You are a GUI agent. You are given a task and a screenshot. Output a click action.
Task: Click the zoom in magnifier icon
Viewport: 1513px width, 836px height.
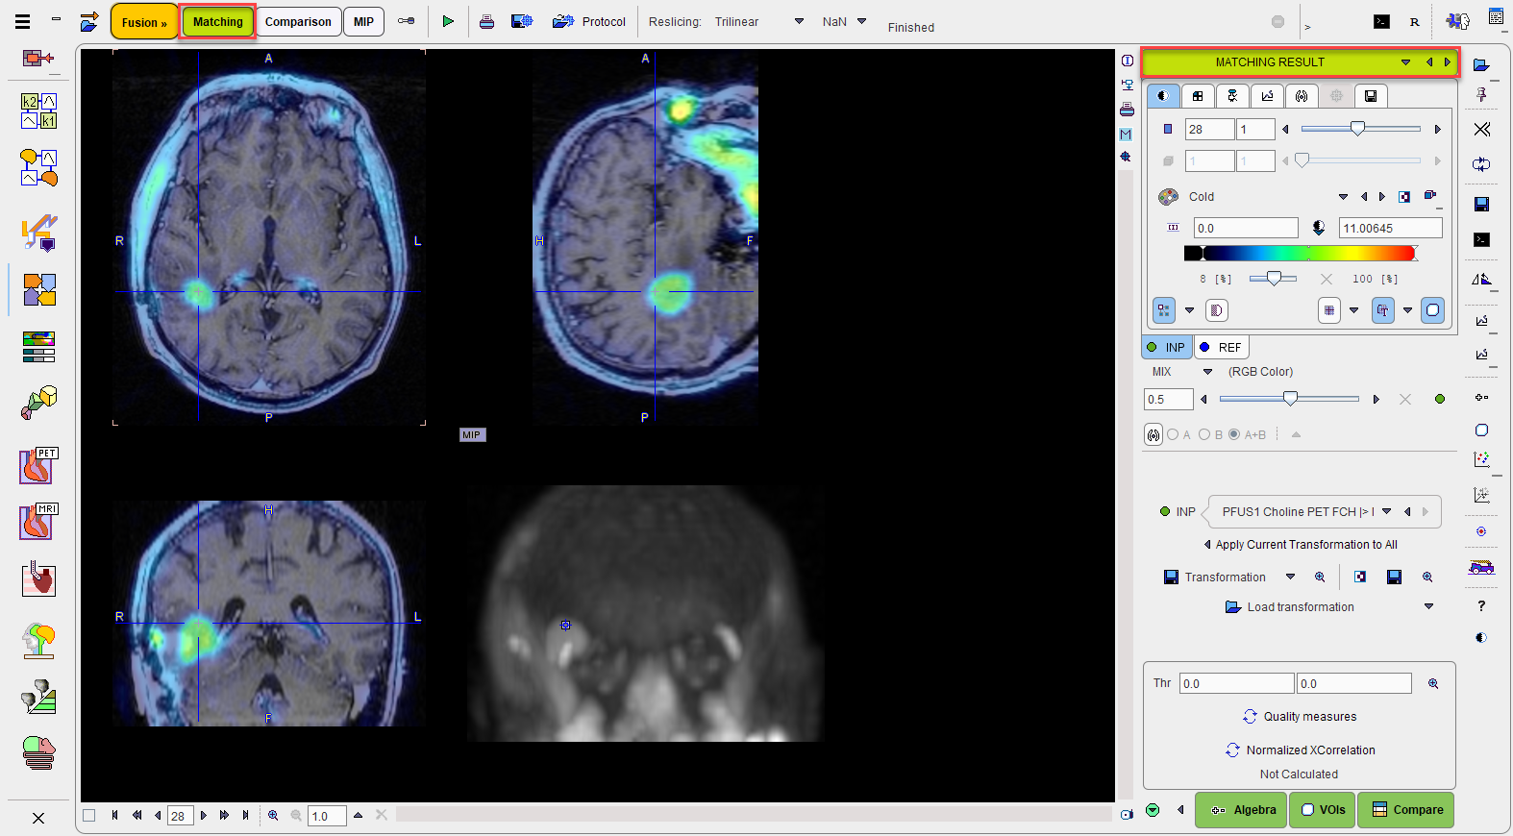pyautogui.click(x=273, y=816)
